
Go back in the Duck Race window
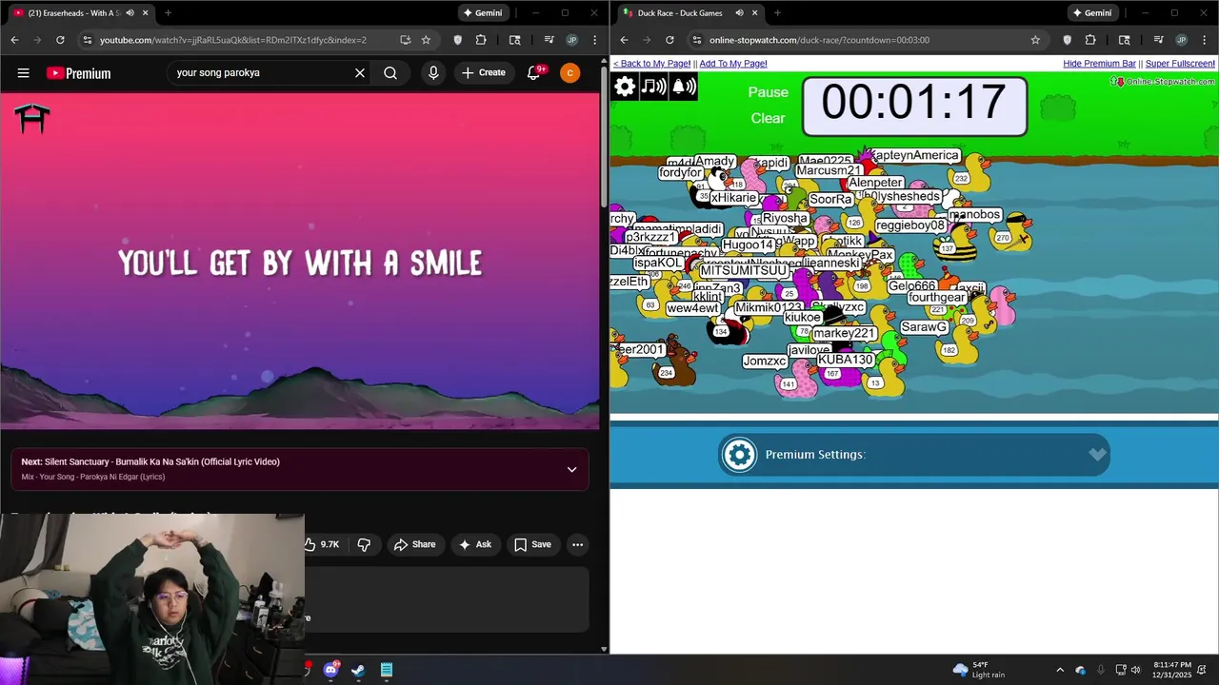click(624, 40)
